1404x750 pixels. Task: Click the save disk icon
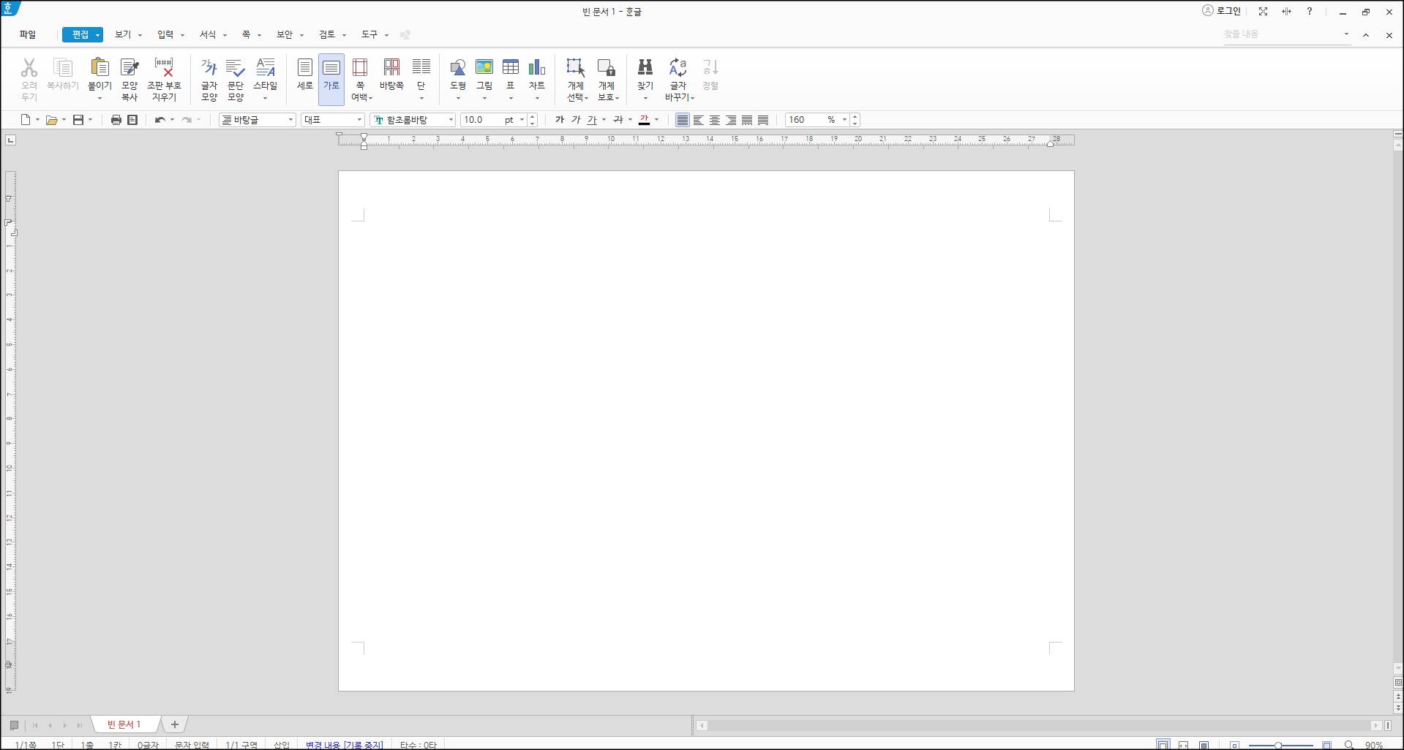[78, 120]
